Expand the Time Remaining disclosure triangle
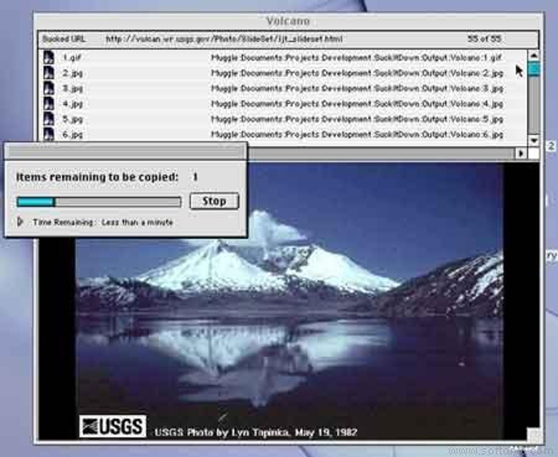The width and height of the screenshot is (558, 457). click(x=20, y=222)
